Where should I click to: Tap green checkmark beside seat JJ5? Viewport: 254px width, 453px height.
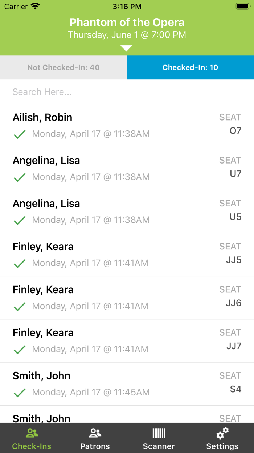pyautogui.click(x=20, y=263)
